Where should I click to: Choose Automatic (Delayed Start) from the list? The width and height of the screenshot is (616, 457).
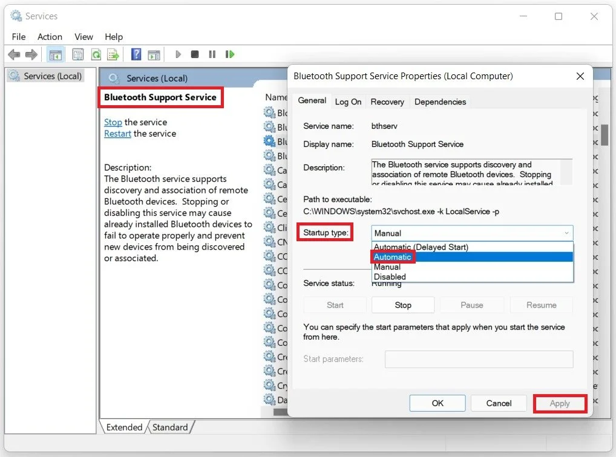tap(472, 247)
